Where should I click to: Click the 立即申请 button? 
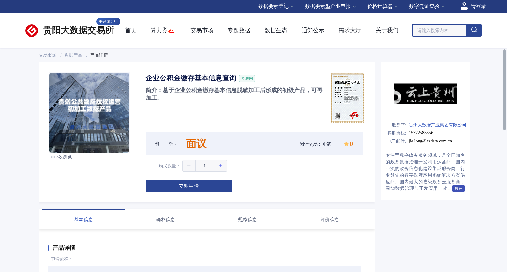coord(189,186)
